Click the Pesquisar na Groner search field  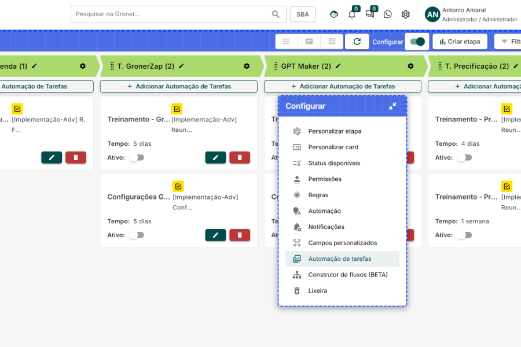(x=172, y=14)
